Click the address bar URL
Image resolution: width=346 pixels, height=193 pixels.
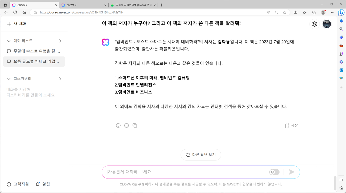click(x=82, y=12)
